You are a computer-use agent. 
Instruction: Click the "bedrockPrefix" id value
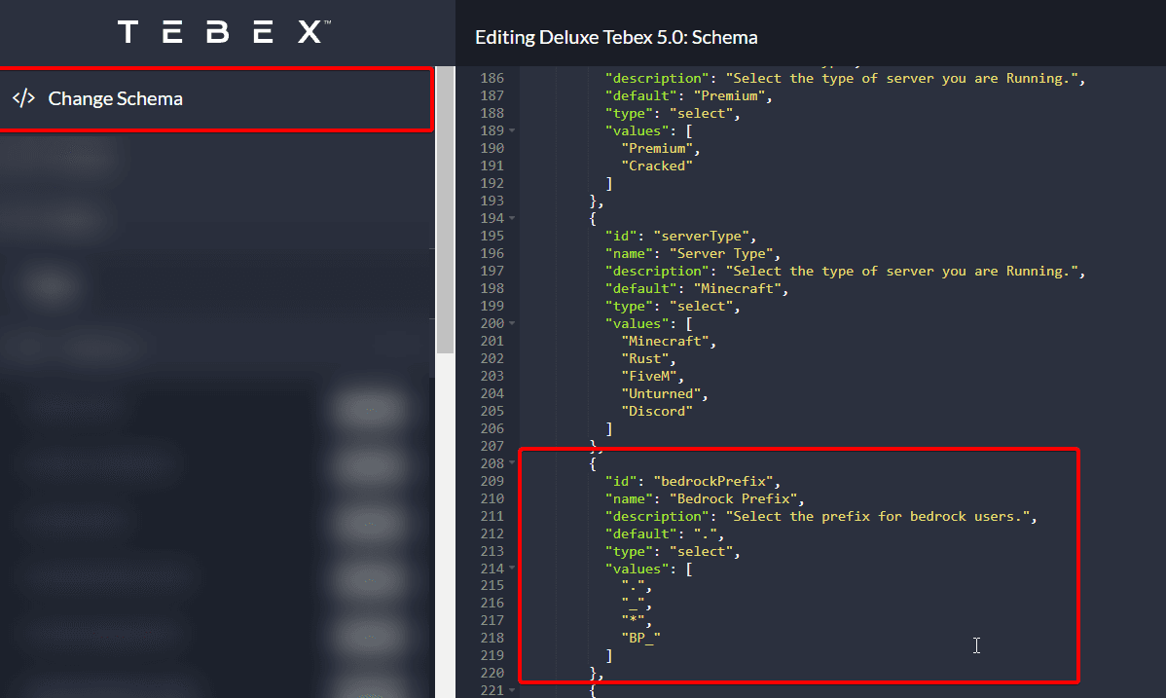pyautogui.click(x=713, y=482)
